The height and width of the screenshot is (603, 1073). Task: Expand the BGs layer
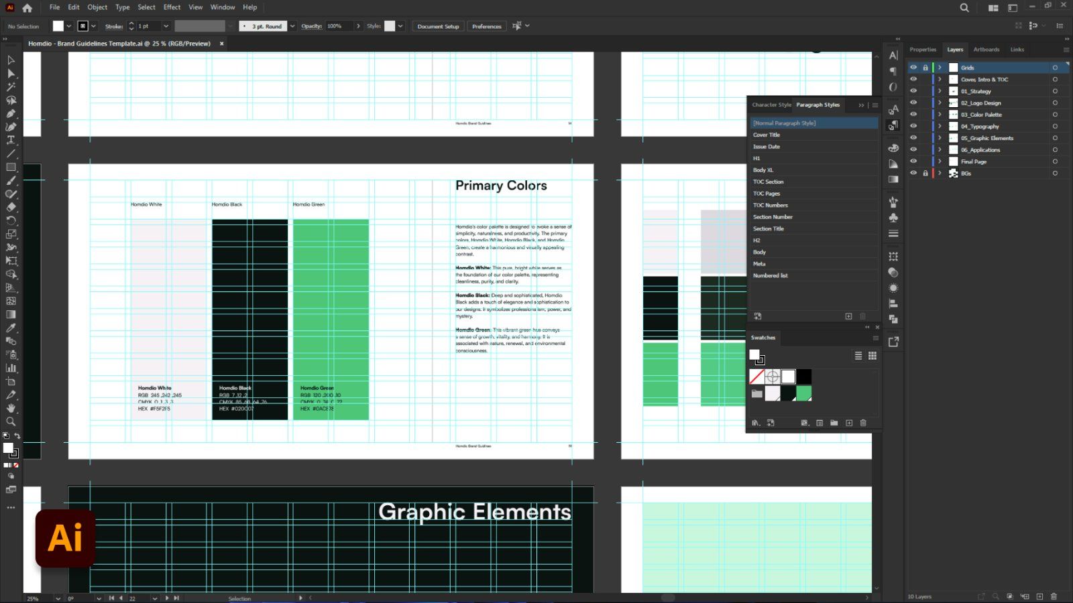click(x=940, y=174)
